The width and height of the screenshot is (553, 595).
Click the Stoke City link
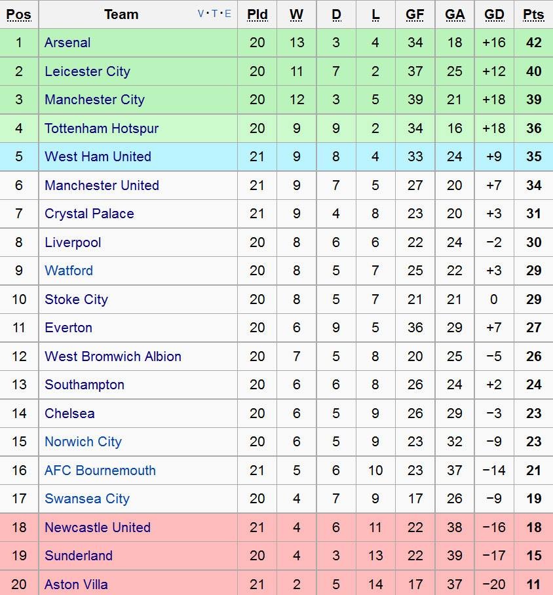tap(76, 299)
